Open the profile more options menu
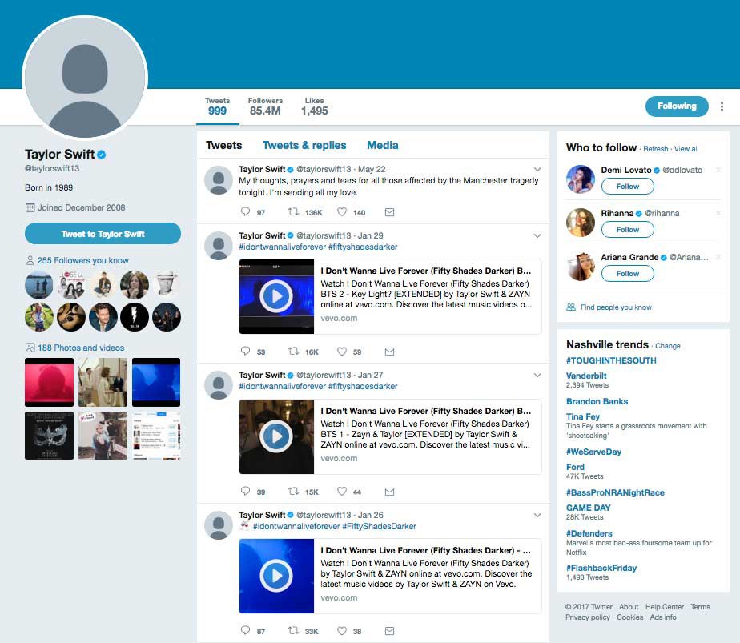The image size is (740, 643). (x=722, y=106)
